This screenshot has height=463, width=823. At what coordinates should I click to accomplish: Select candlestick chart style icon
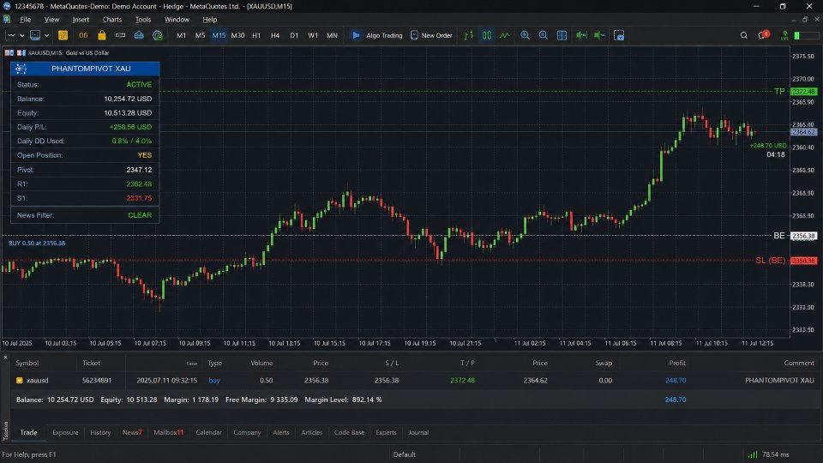click(x=487, y=35)
